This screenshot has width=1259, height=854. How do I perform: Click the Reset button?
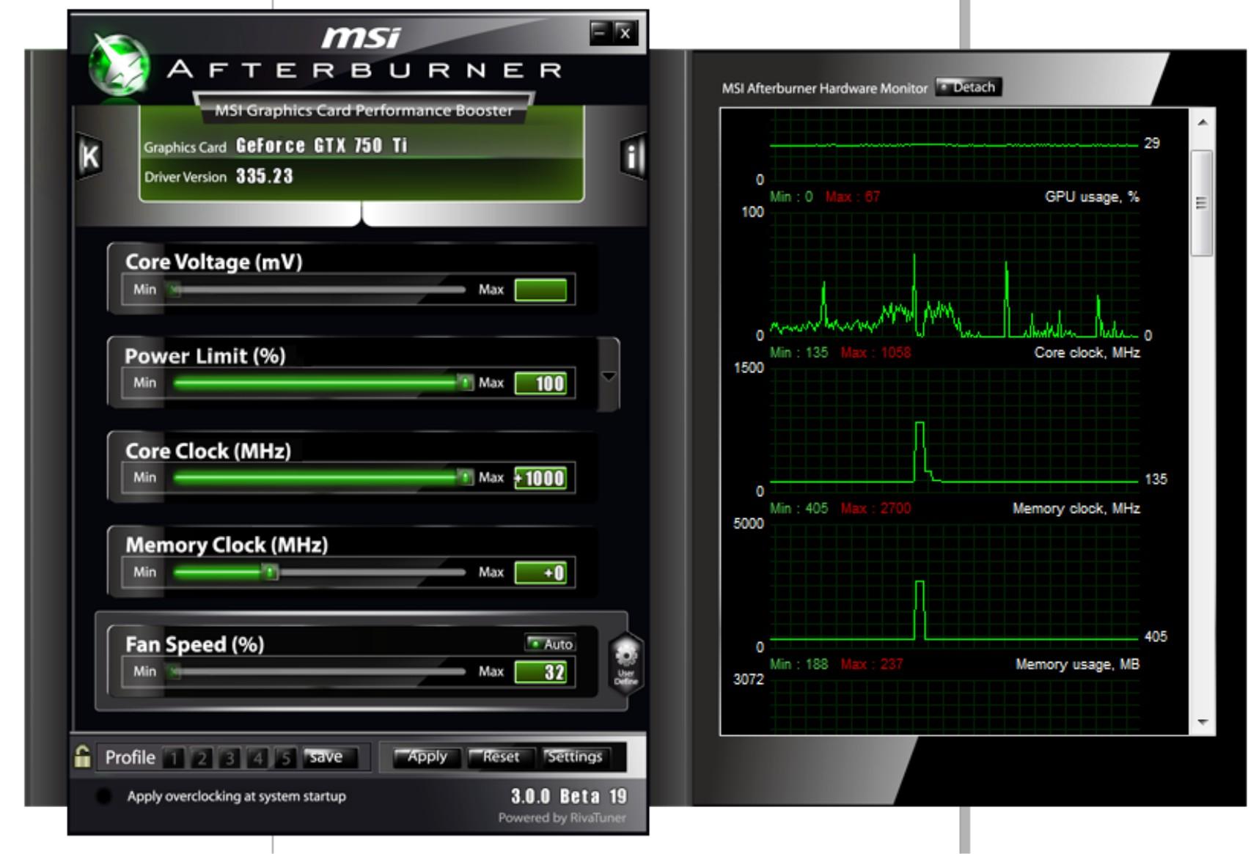(x=501, y=757)
